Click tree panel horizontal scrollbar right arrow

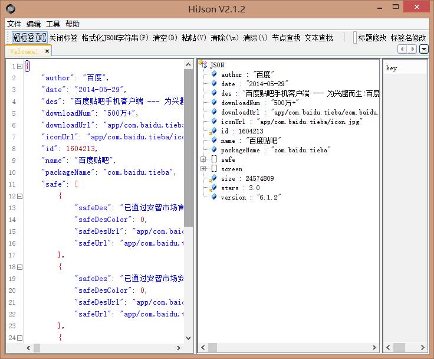374,347
